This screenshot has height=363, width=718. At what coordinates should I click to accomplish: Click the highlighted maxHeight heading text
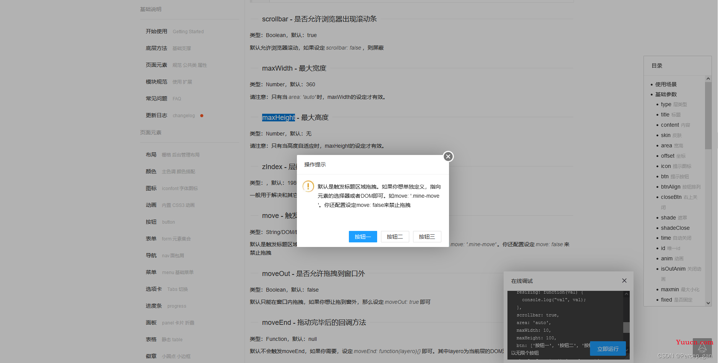tap(279, 118)
